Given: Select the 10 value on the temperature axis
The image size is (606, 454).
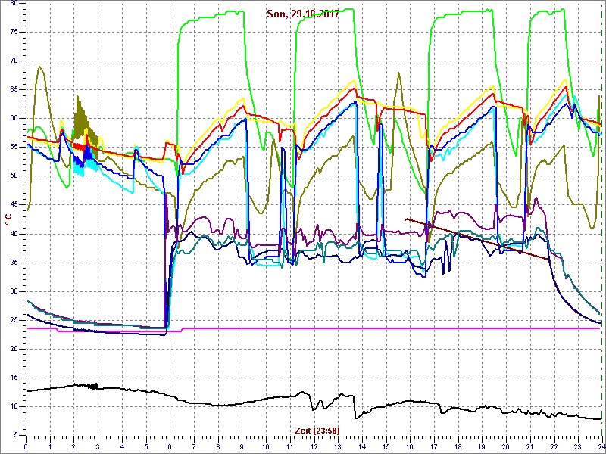Looking at the screenshot, I should 14,407.
